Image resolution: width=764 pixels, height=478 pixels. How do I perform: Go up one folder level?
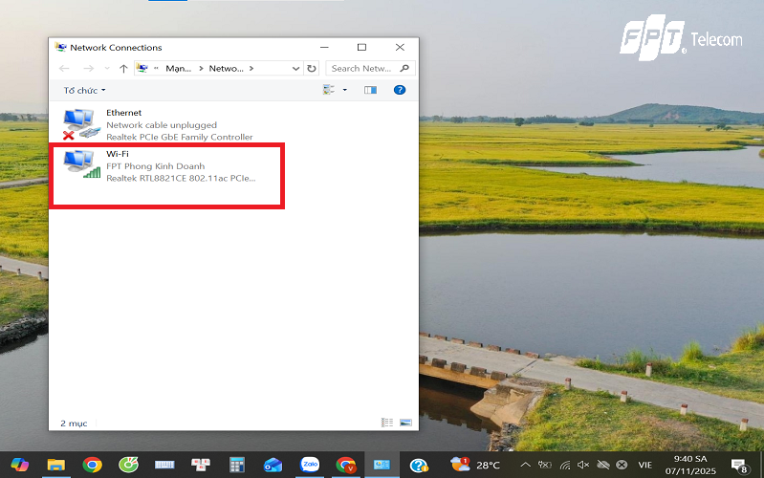coord(123,69)
